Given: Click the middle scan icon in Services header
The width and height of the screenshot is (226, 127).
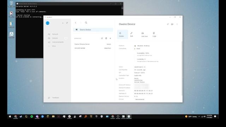Looking at the screenshot, I should point(106,38).
